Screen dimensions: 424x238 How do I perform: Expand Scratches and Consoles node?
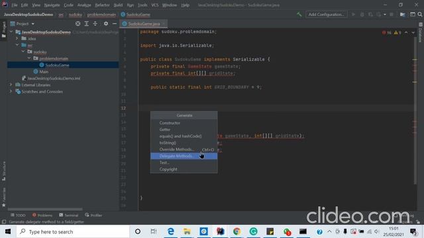(11, 91)
